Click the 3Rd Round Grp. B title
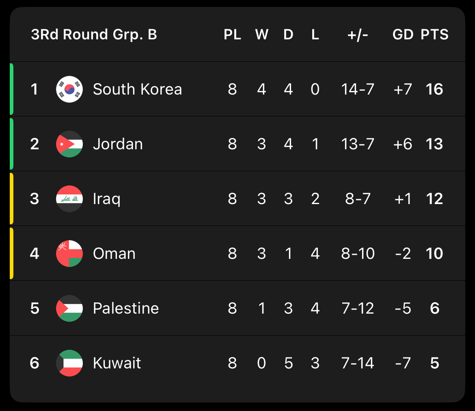The width and height of the screenshot is (475, 411). coord(94,35)
